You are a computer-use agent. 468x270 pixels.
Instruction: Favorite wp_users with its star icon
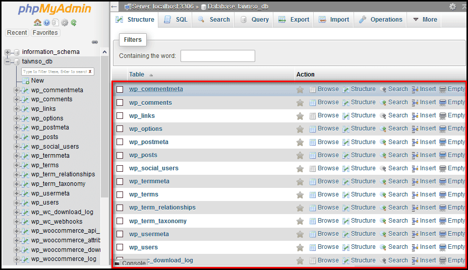[300, 247]
